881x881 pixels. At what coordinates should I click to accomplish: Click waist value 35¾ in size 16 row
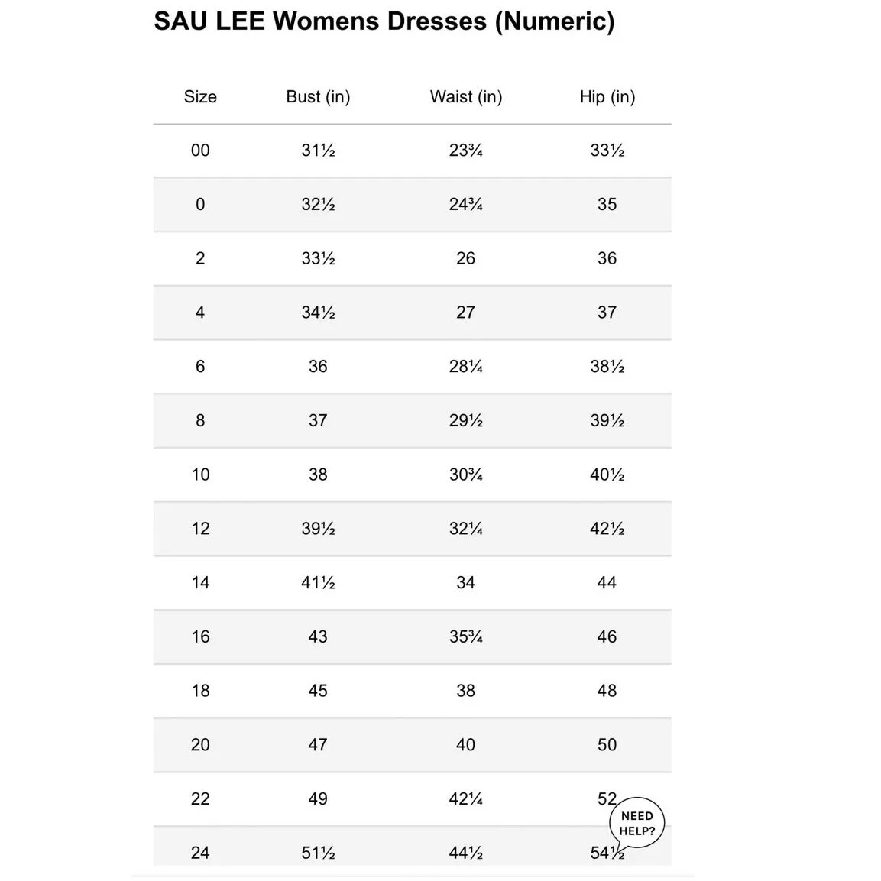click(x=465, y=636)
